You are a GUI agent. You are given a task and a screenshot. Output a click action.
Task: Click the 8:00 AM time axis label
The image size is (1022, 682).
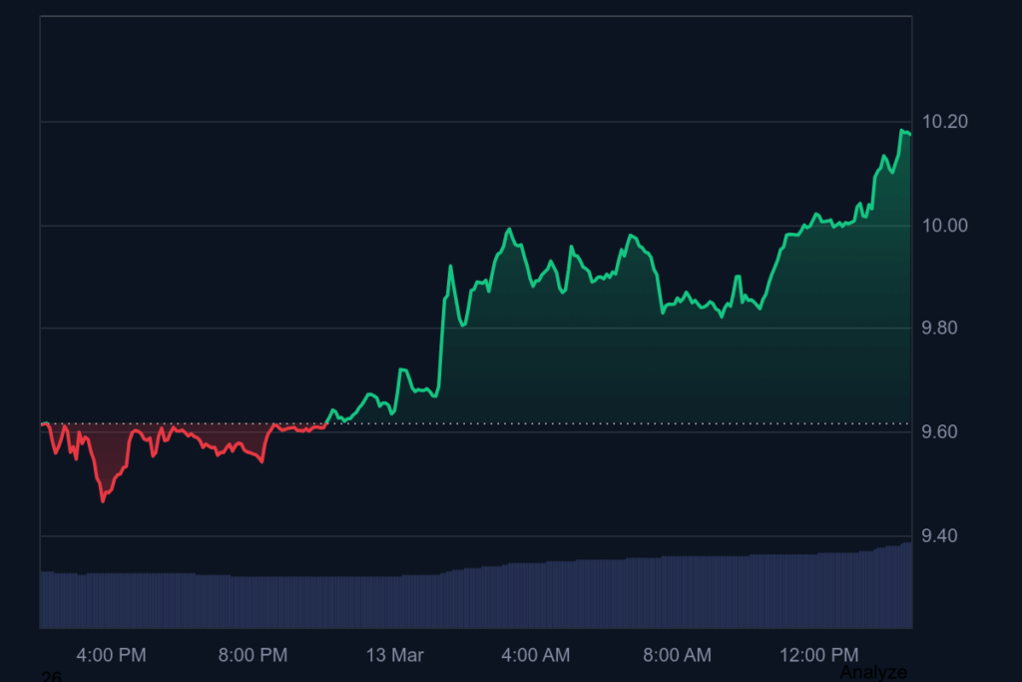(678, 655)
